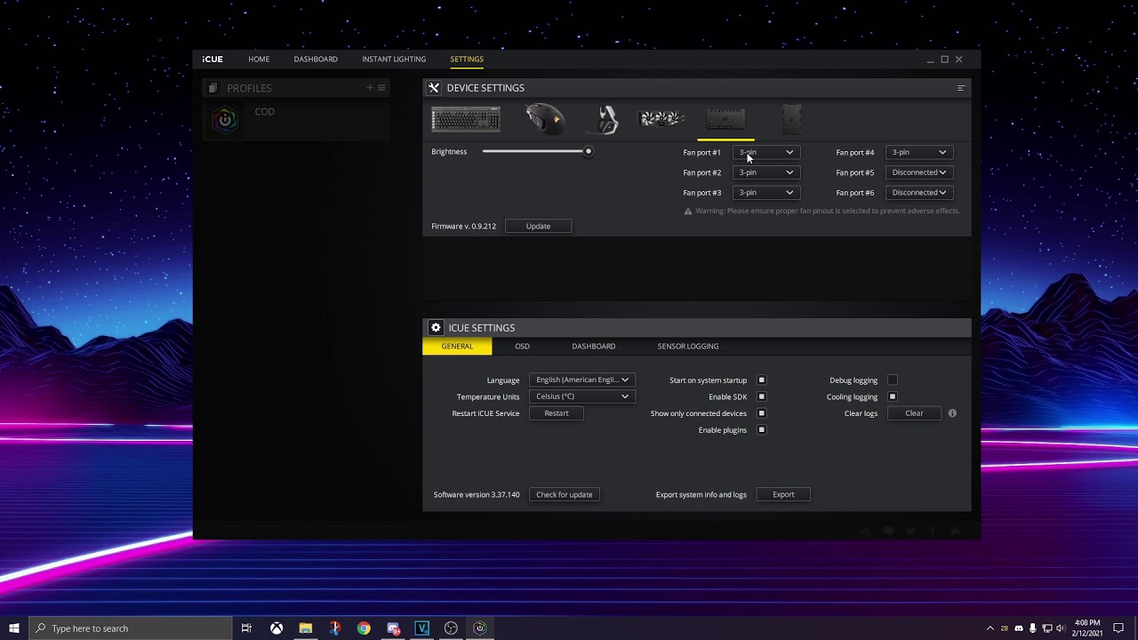Open the Language dropdown

[582, 380]
